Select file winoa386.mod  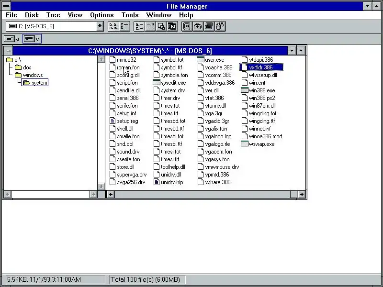click(x=266, y=136)
